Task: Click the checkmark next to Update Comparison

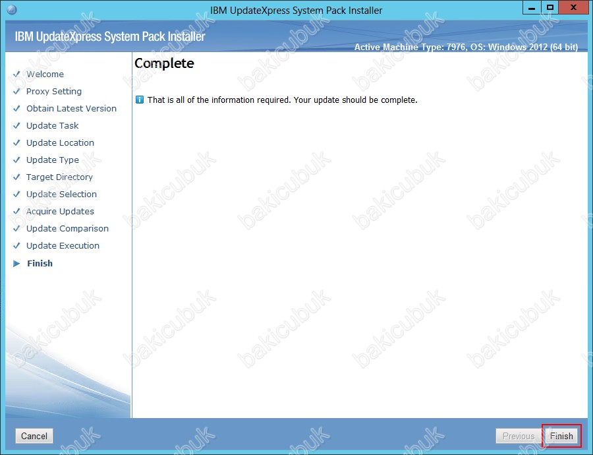Action: pos(16,228)
